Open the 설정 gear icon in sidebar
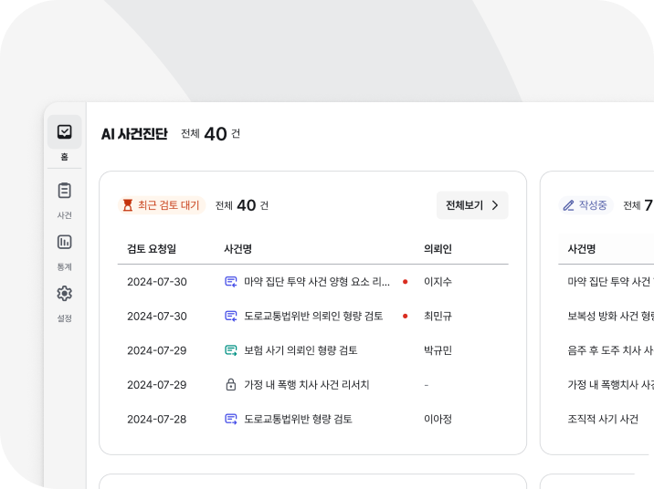This screenshot has width=654, height=489. (x=64, y=294)
